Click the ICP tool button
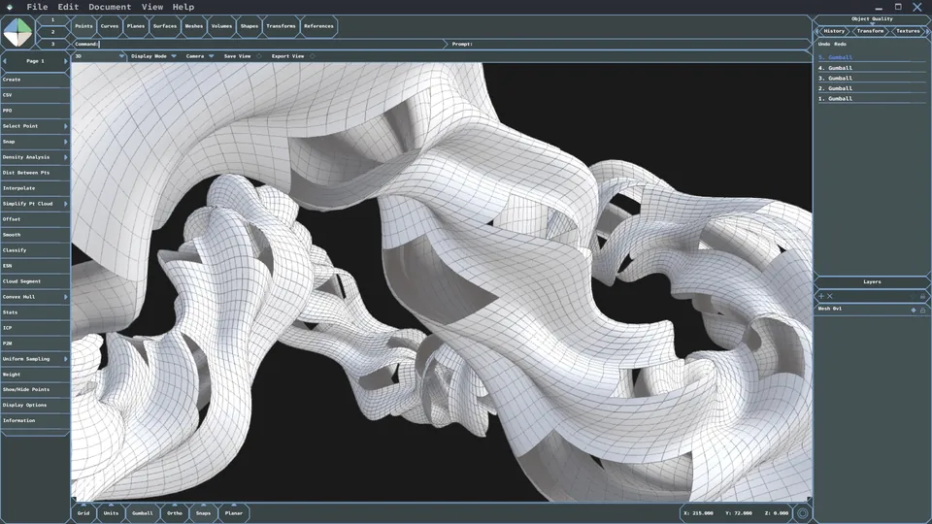 tap(35, 328)
